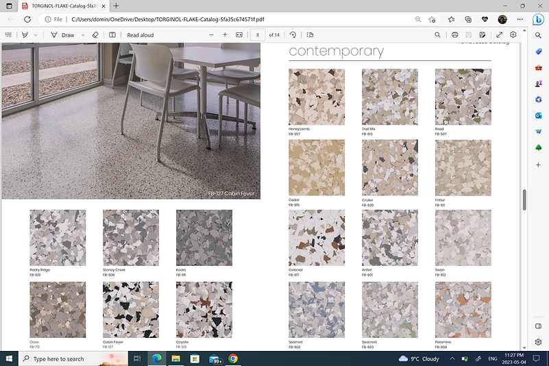Open Chrome from the taskbar

click(x=233, y=358)
